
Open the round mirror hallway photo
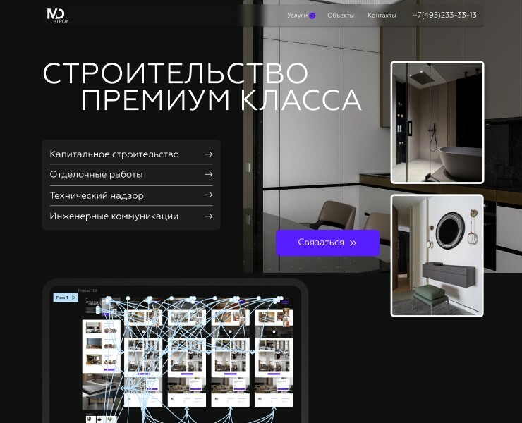click(437, 255)
